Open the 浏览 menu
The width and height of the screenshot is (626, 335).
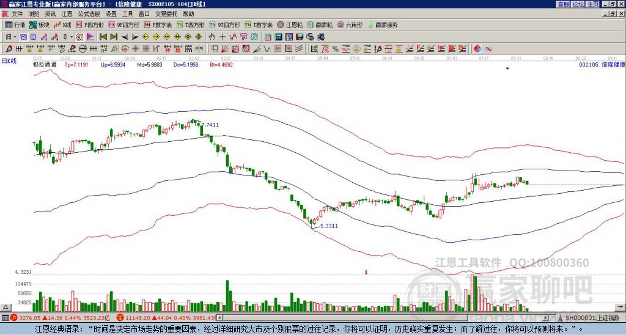[x=34, y=13]
